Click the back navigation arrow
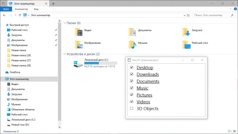Screen dimensions: 238x134 [4, 15]
